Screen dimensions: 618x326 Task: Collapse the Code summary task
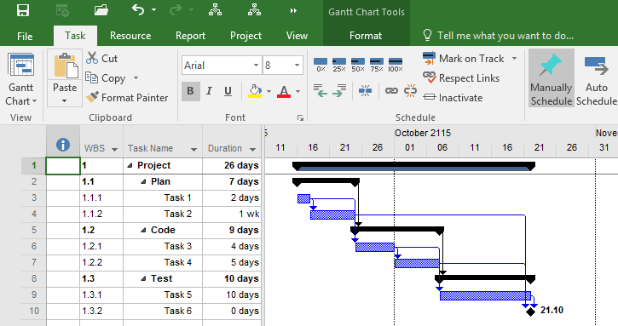[x=143, y=231]
